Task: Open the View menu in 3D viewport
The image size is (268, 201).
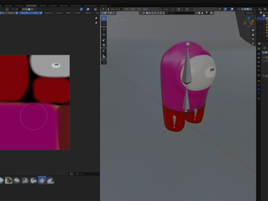Action: click(x=126, y=9)
